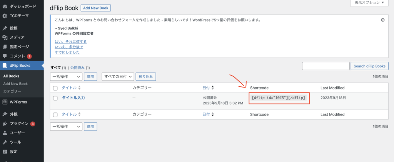394x162 pixels.
Task: Open the bottom 一括操作 bulk actions dropdown
Action: pos(66,127)
